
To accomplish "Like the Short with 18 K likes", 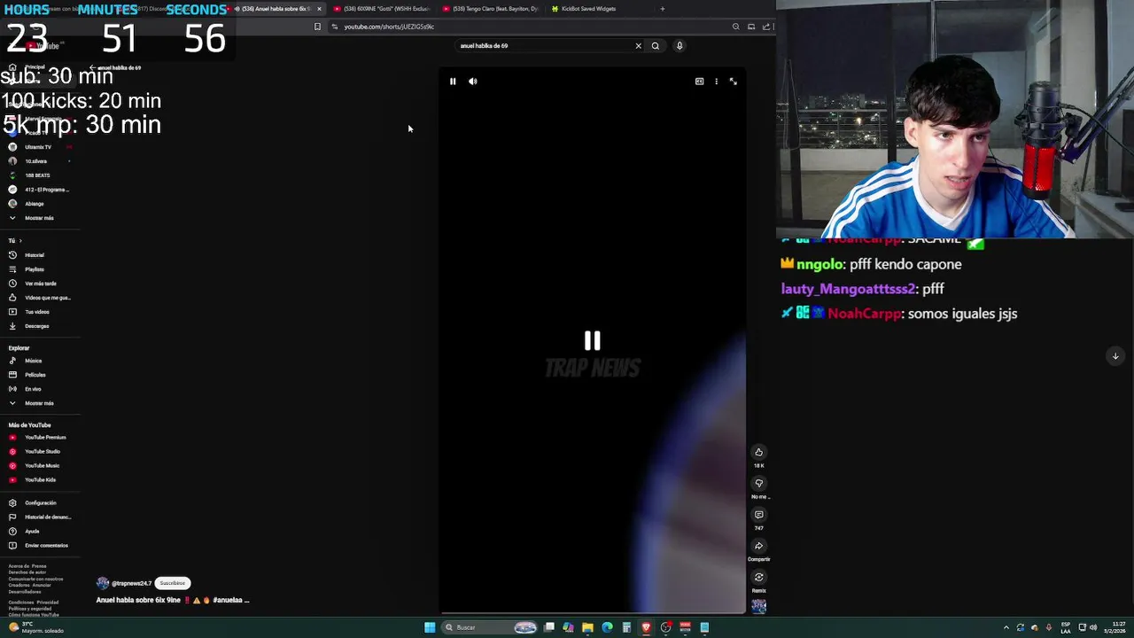I will (x=758, y=453).
